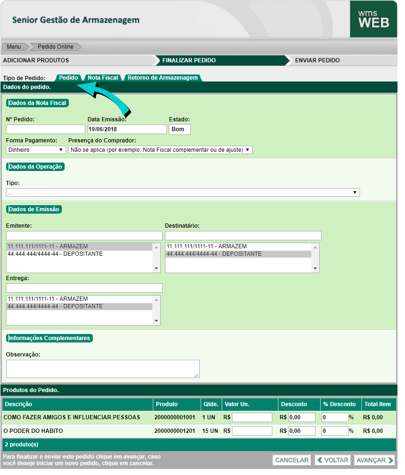This screenshot has width=405, height=475.
Task: Click % Desconto field for COMO FAZER AMIGOS
Action: (x=335, y=417)
